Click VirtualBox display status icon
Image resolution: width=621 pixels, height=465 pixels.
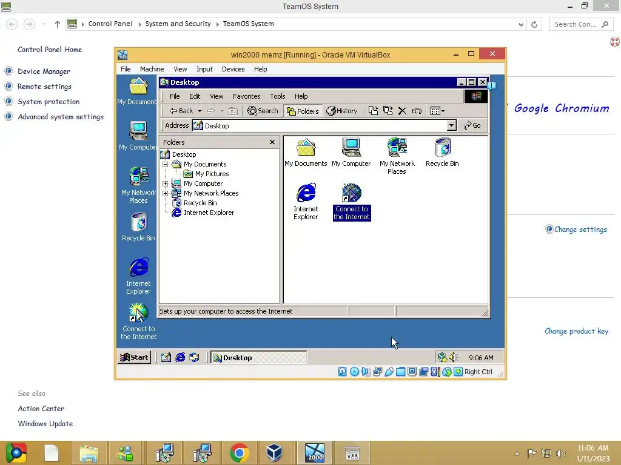point(412,372)
